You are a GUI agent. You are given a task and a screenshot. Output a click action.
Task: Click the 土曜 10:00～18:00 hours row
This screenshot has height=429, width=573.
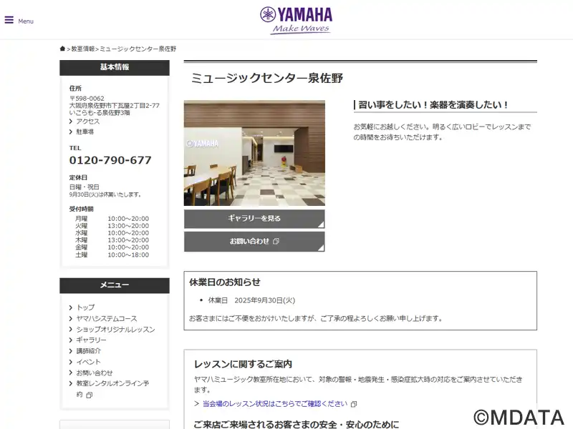112,255
